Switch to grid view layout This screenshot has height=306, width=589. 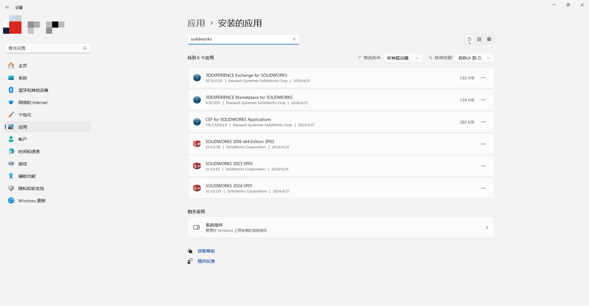tap(479, 39)
